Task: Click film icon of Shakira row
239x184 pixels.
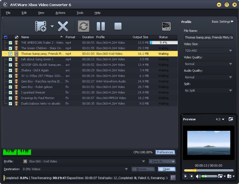Action: (16, 70)
